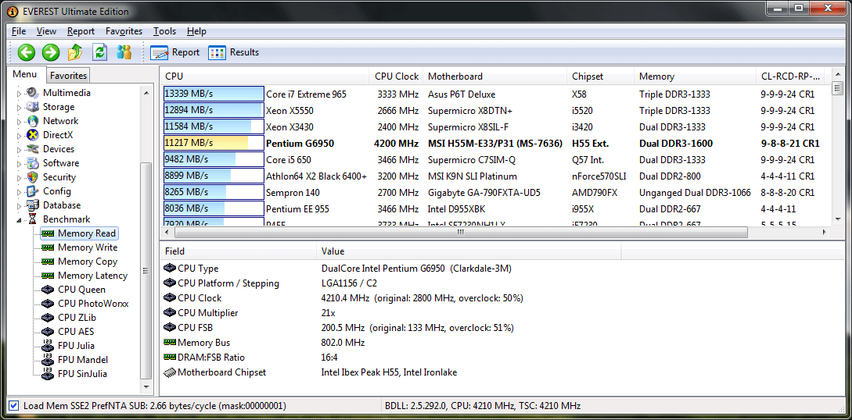
Task: Click the FPU Mandel icon
Action: coord(48,360)
